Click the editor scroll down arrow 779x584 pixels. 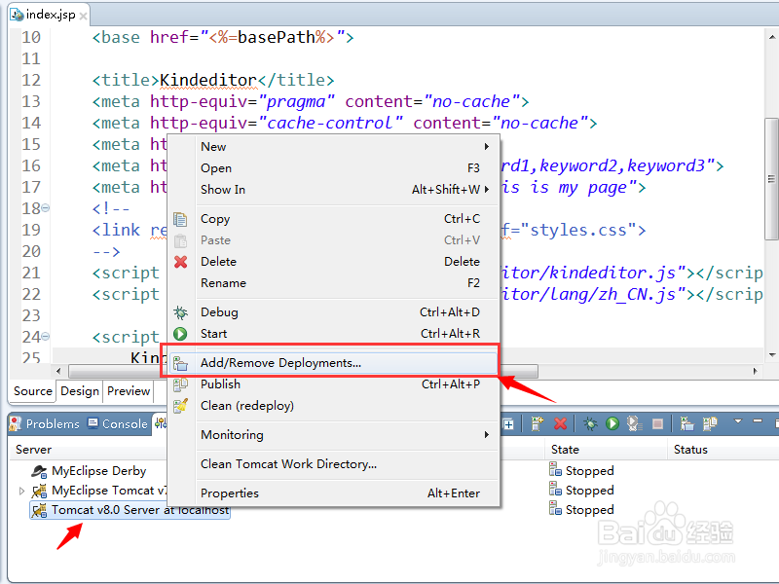(772, 355)
